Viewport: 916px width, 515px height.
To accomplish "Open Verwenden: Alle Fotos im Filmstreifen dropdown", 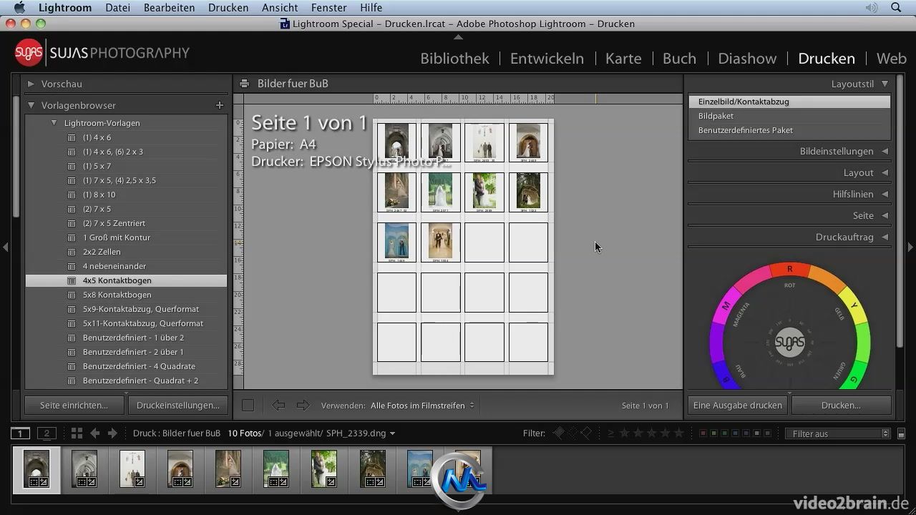I will [422, 406].
